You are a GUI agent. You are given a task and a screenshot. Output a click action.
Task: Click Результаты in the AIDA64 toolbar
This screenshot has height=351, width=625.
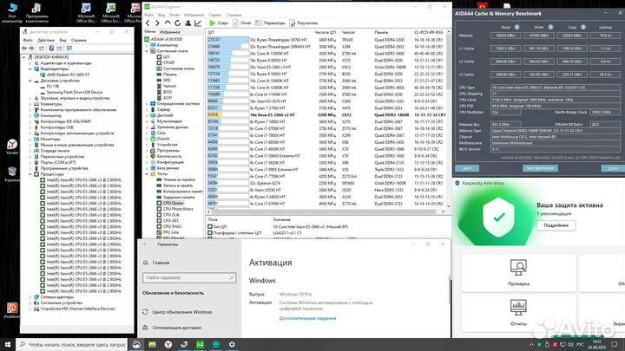(x=304, y=23)
